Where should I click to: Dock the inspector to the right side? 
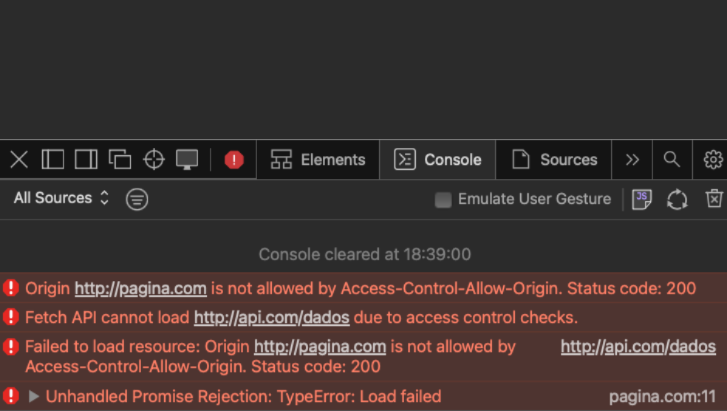[86, 160]
